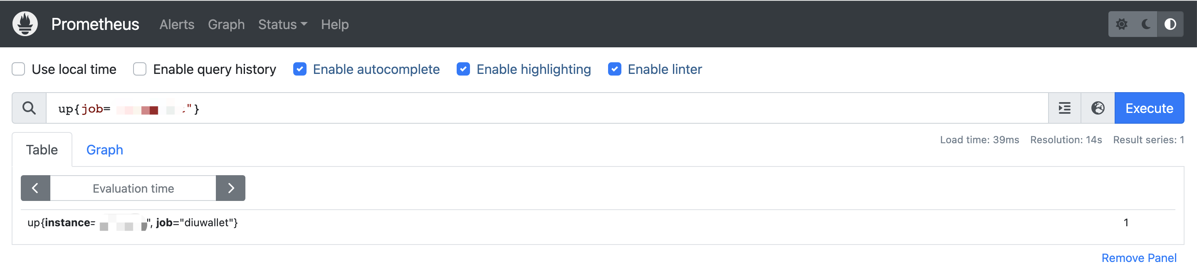
Task: Format the expression with indent icon
Action: click(x=1065, y=108)
